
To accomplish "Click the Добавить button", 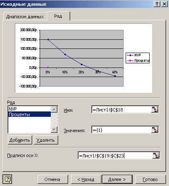I will (x=20, y=140).
